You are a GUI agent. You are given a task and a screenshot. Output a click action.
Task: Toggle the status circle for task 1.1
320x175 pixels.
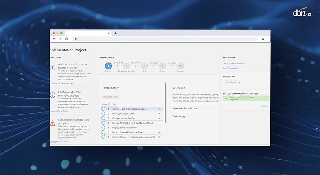[x=103, y=109]
